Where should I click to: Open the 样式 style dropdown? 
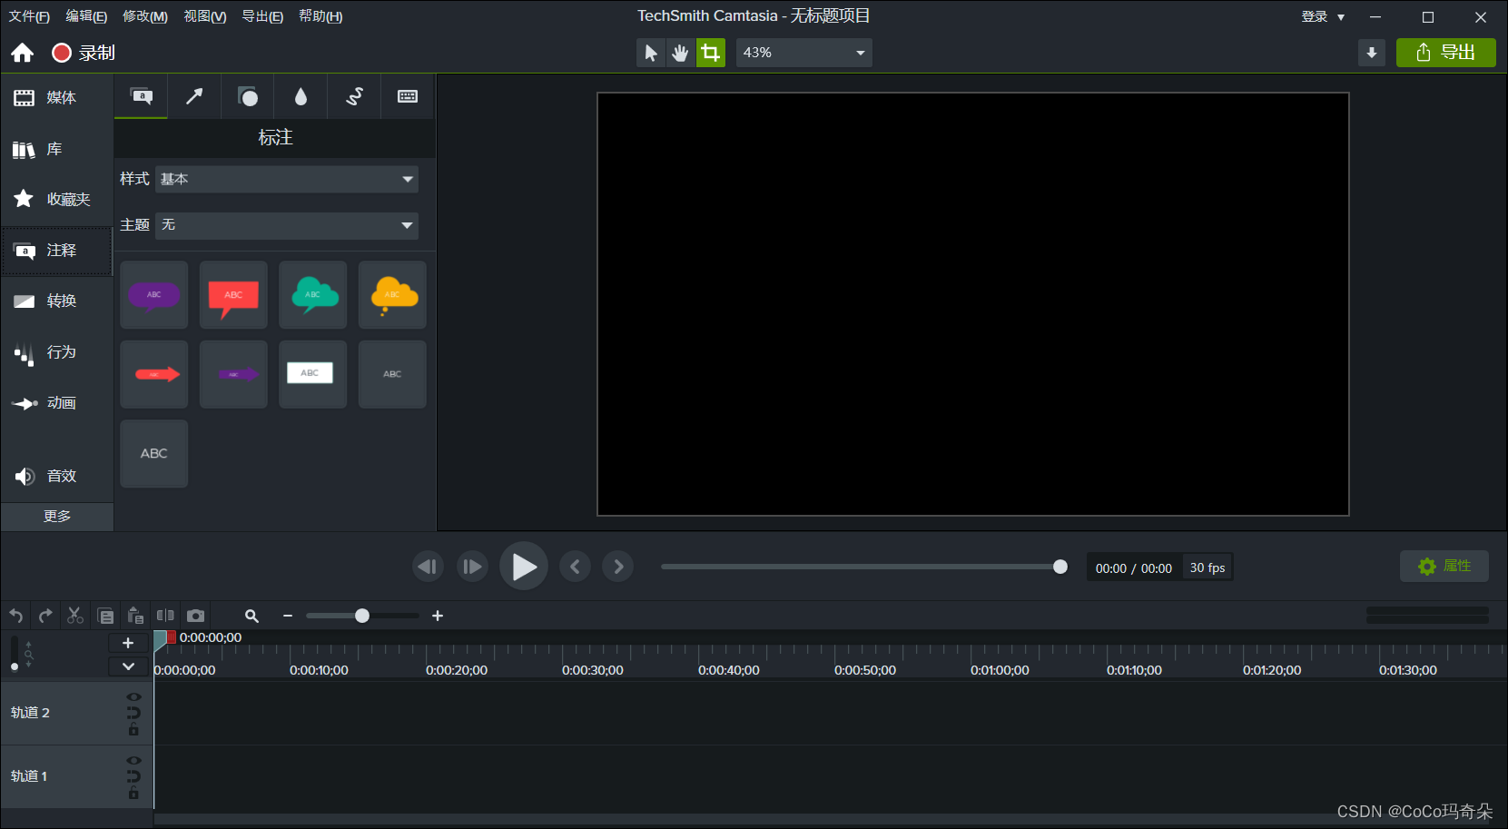point(287,179)
